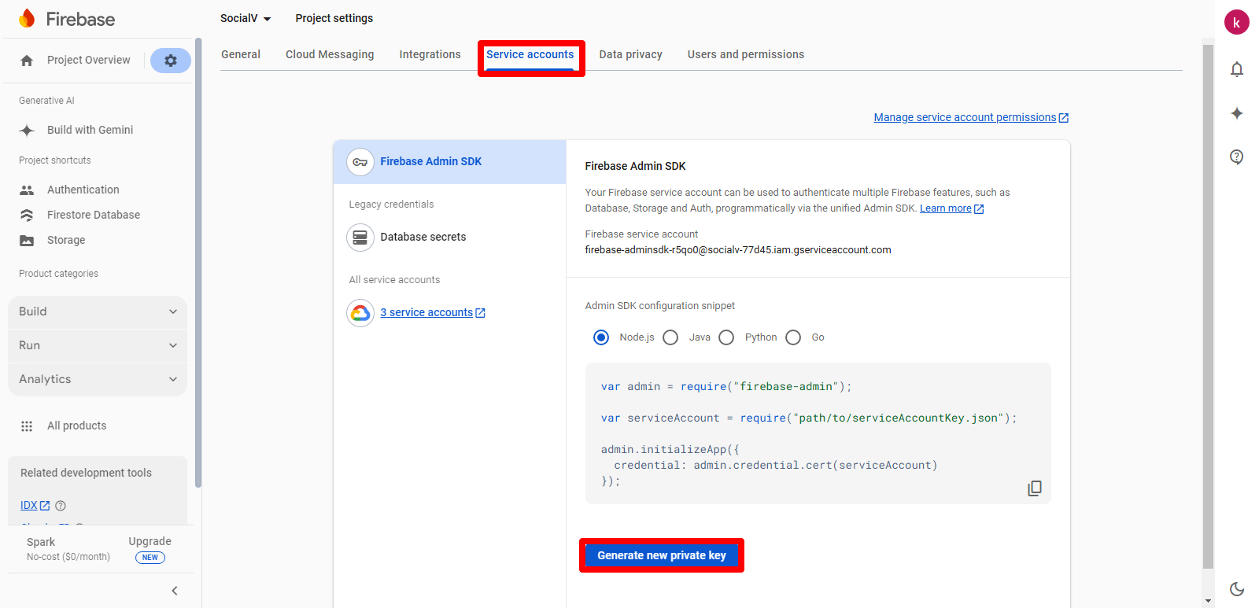
Task: Open the notifications bell icon
Action: coord(1236,69)
